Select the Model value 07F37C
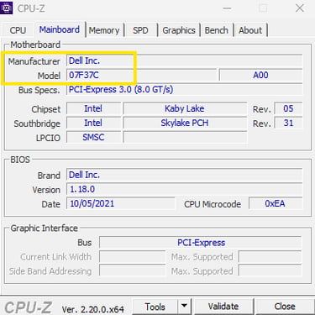Viewport: 315px width, 315px height. click(x=141, y=75)
